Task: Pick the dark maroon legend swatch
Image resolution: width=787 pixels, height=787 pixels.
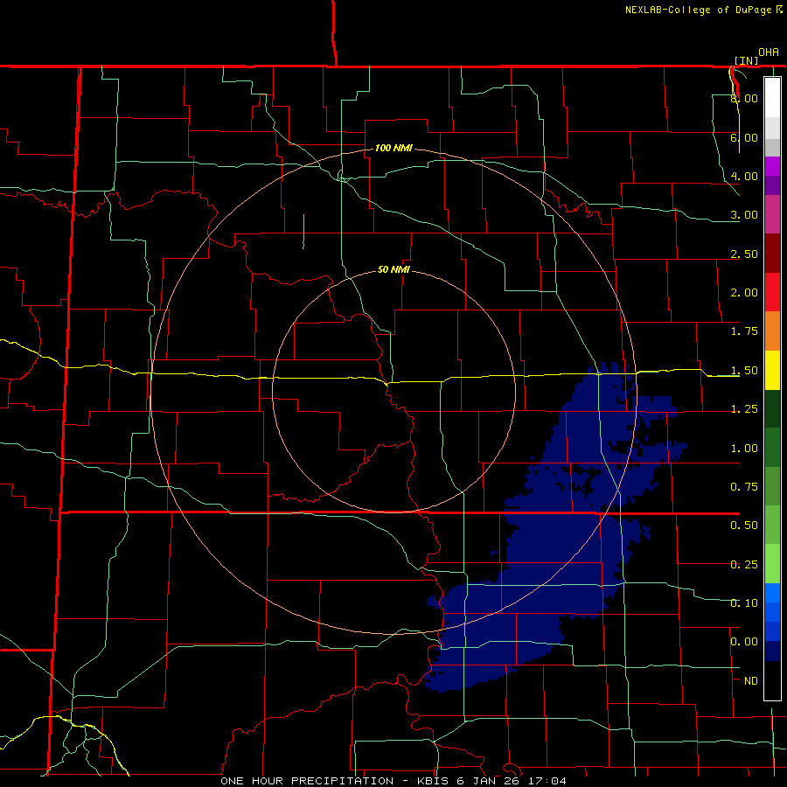Action: (x=772, y=254)
